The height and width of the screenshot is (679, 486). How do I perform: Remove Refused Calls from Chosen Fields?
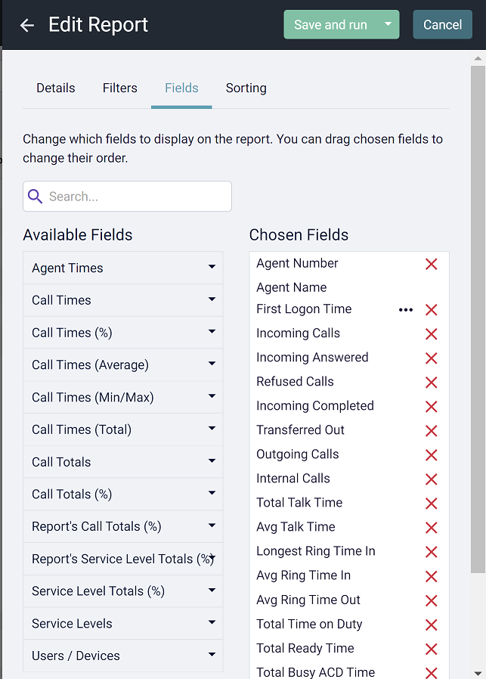click(431, 382)
